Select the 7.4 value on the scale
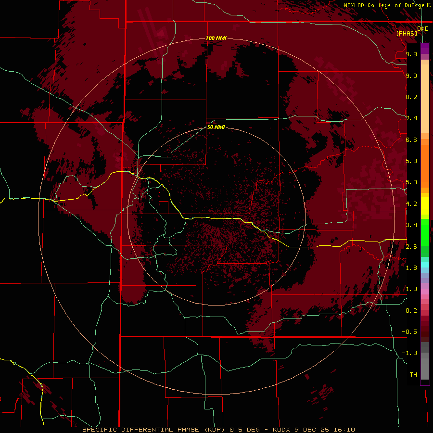Image resolution: width=433 pixels, height=433 pixels. [411, 118]
